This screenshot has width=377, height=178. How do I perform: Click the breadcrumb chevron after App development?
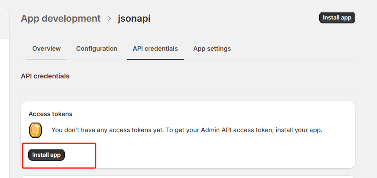point(109,19)
